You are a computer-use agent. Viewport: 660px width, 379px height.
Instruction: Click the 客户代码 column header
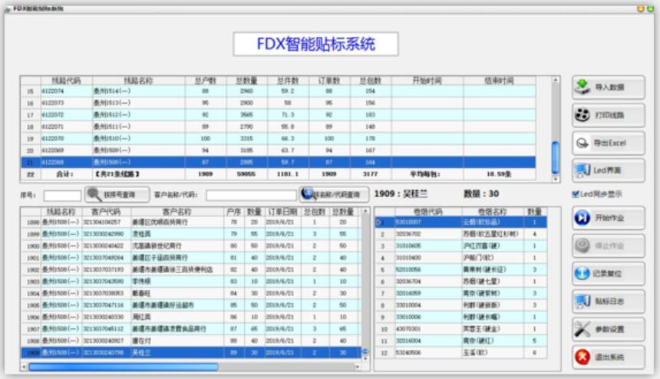106,212
